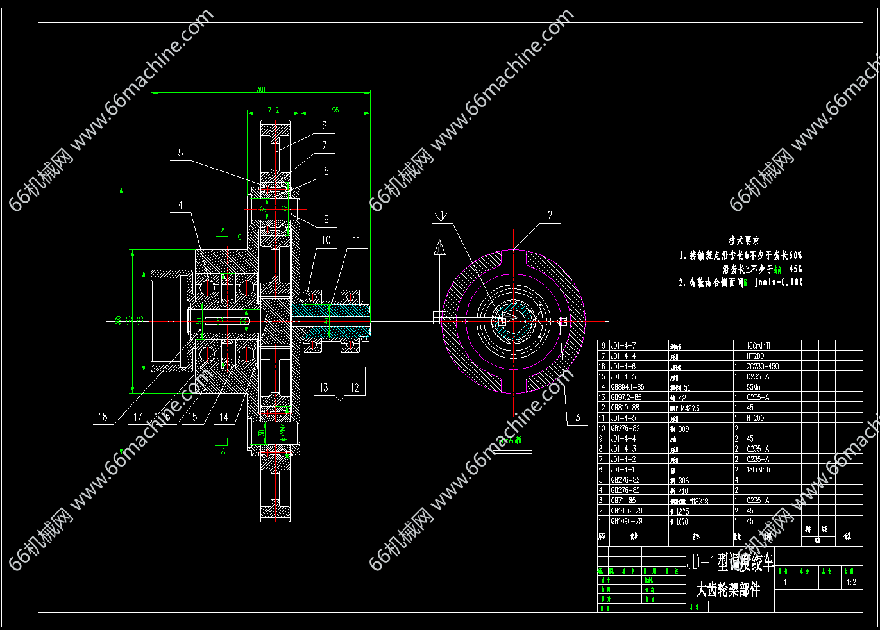
Task: Select the M12X18 screw size in row 3
Action: point(698,501)
